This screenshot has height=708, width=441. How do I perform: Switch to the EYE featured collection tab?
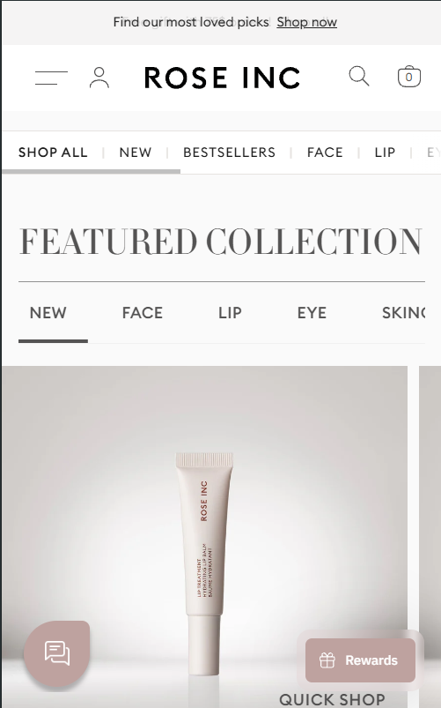pyautogui.click(x=312, y=313)
